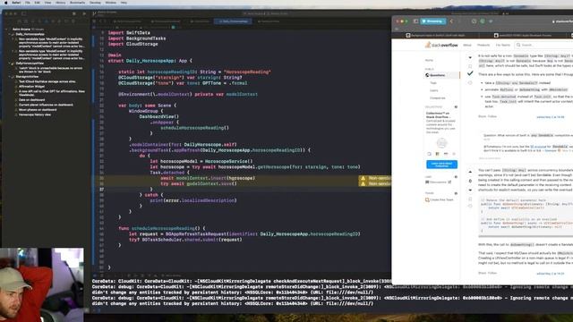Click the webcam video thumbnail
The width and height of the screenshot is (573, 322).
coord(42,285)
